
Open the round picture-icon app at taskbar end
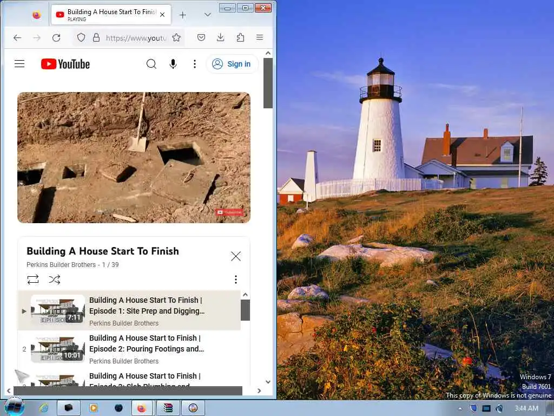(x=193, y=408)
